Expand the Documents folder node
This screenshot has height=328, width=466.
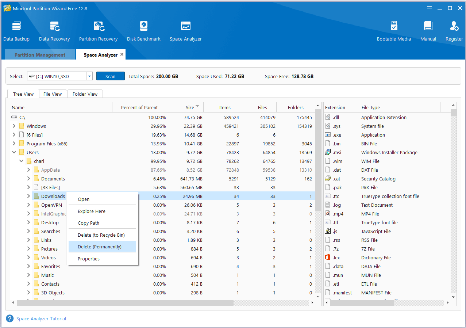pos(28,179)
